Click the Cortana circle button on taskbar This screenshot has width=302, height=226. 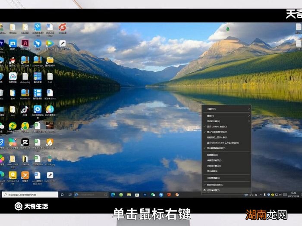(63, 195)
